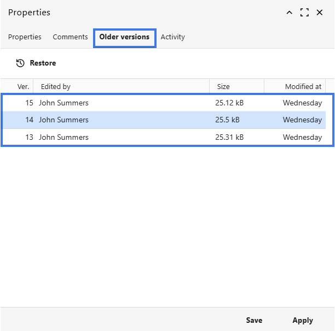Click the Apply button
Screen dimensions: 335x331
[303, 320]
